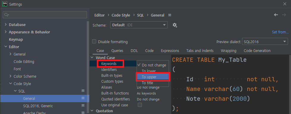The width and height of the screenshot is (291, 114).
Task: Collapse the Quotation section
Action: (x=92, y=111)
